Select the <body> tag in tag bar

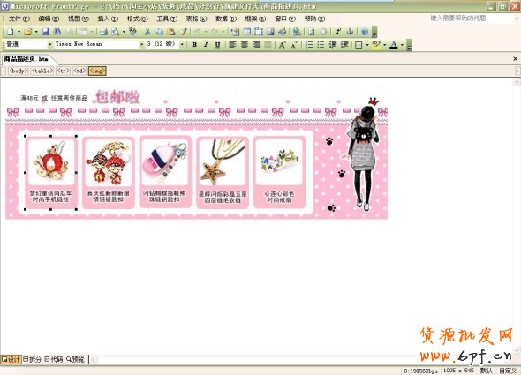(x=19, y=71)
